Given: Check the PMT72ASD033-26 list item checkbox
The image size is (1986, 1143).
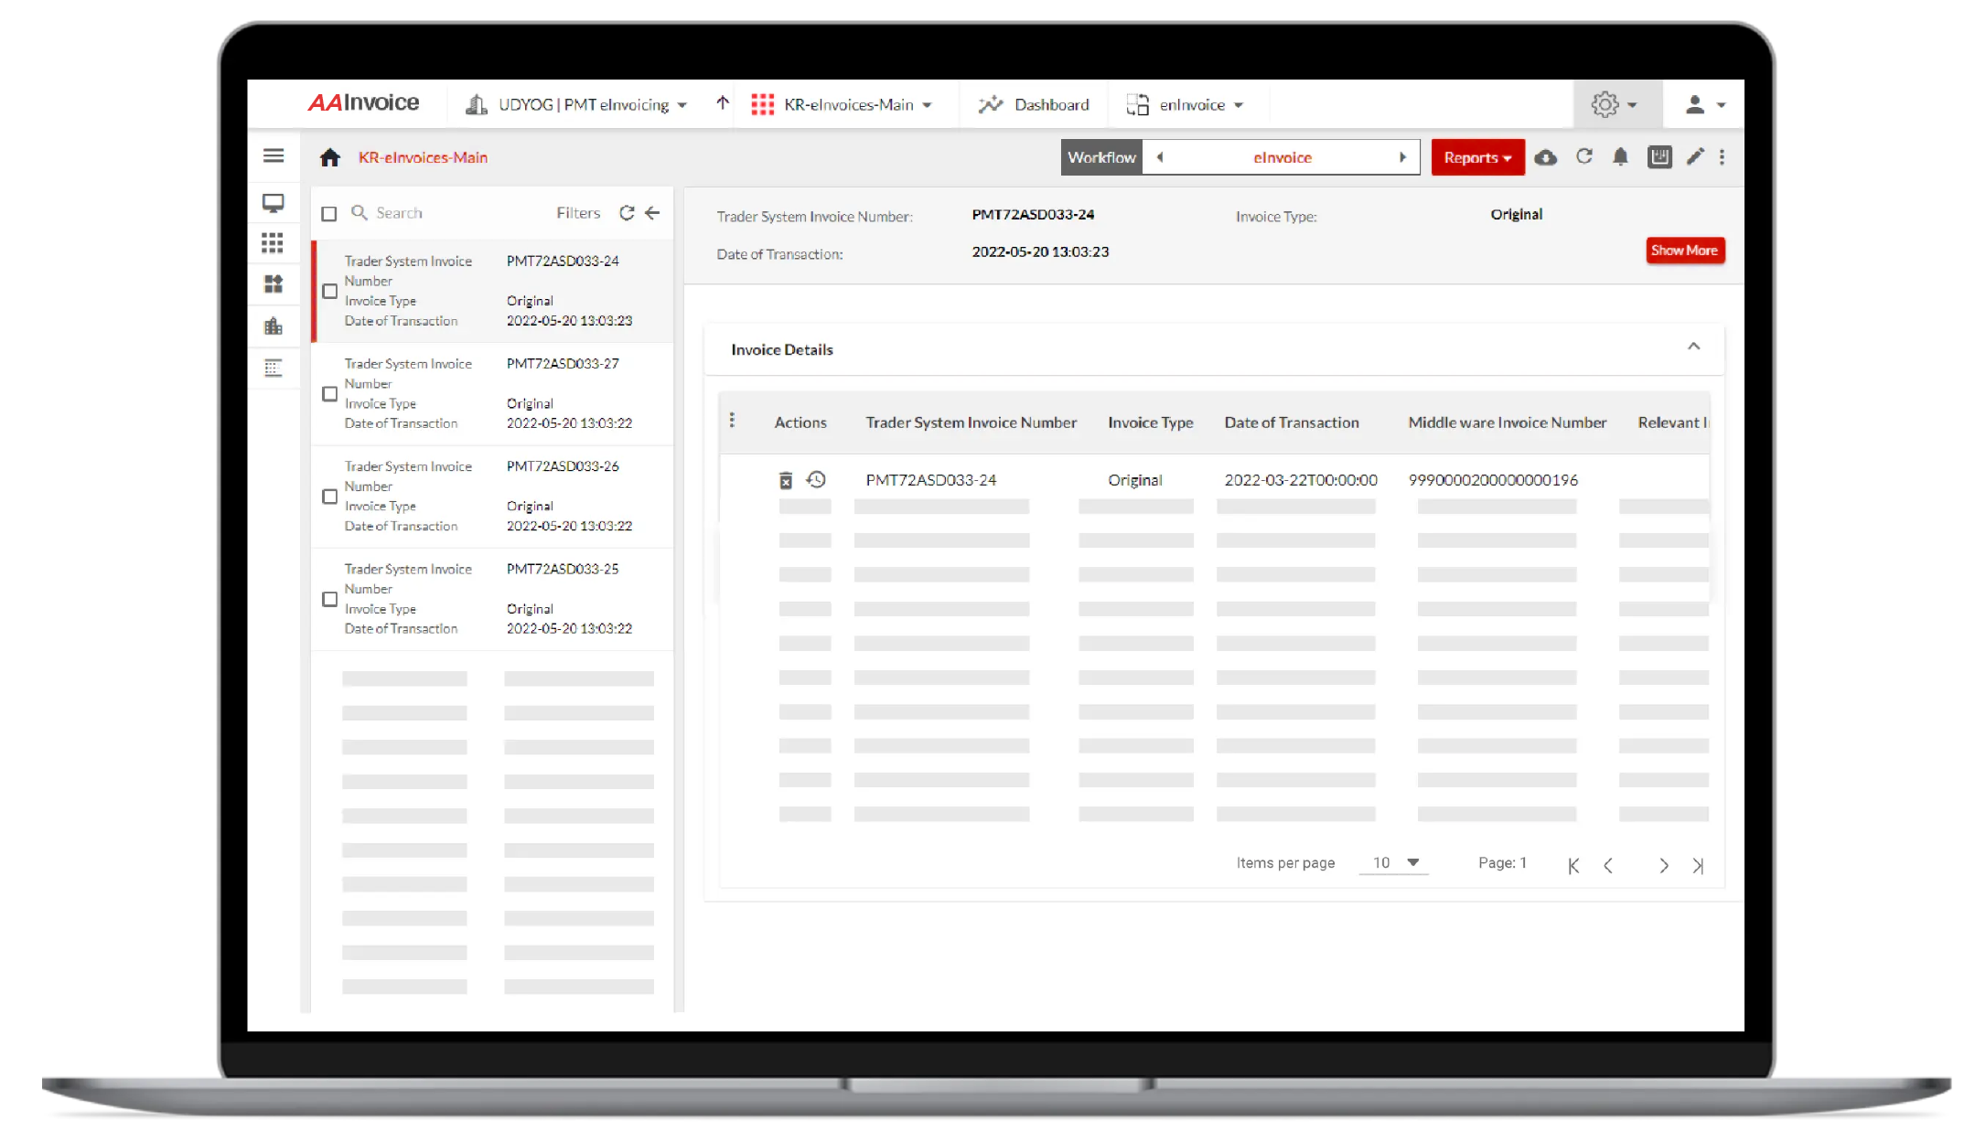Looking at the screenshot, I should pyautogui.click(x=330, y=497).
